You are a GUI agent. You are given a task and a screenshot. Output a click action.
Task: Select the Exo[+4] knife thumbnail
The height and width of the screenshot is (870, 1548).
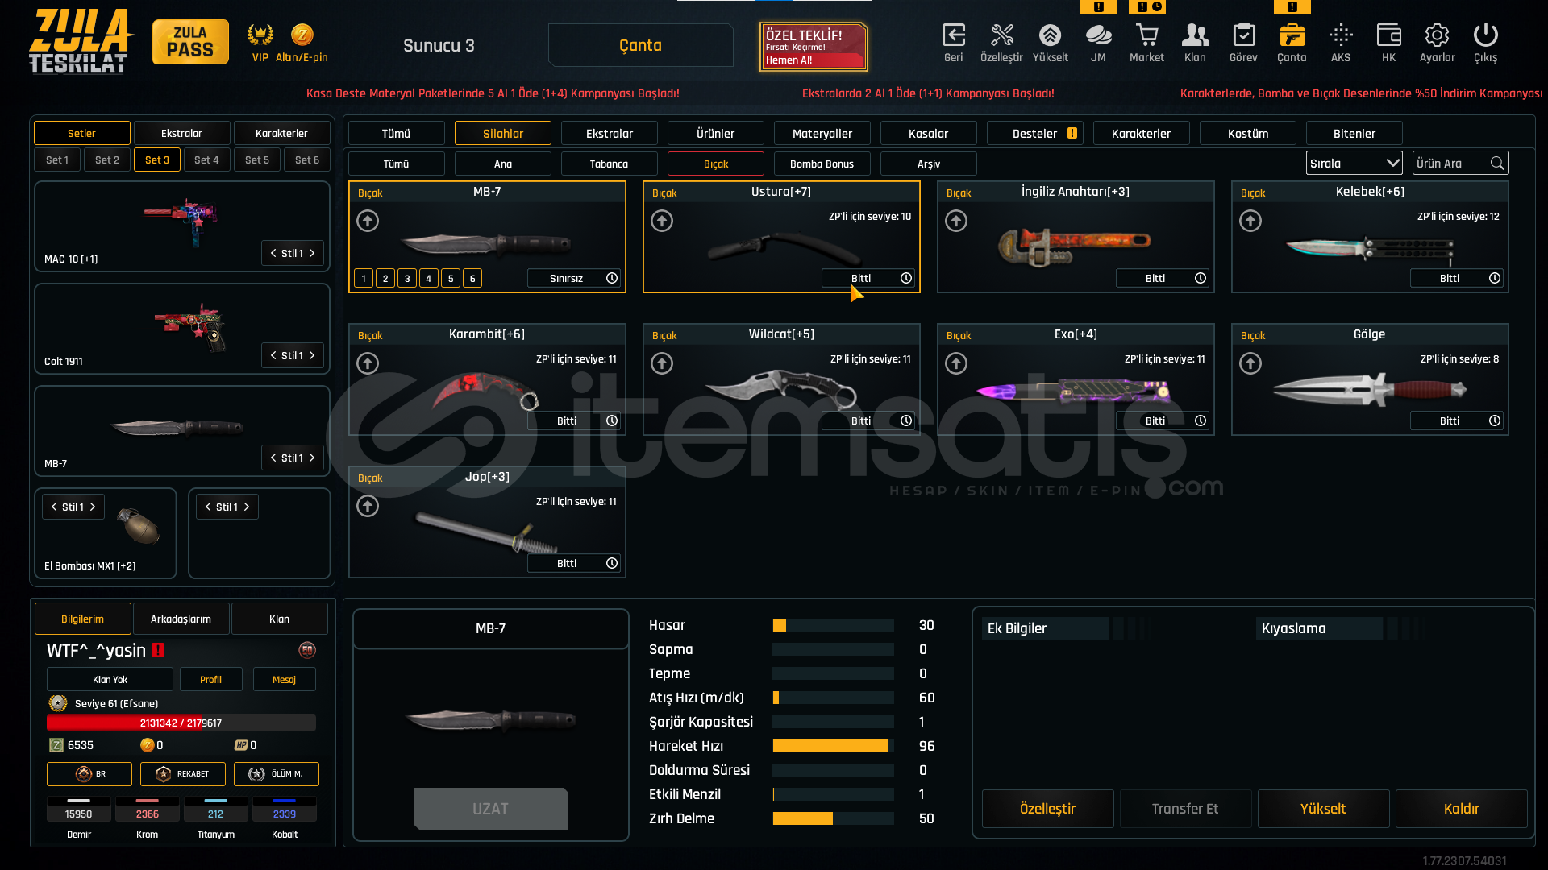[1076, 390]
